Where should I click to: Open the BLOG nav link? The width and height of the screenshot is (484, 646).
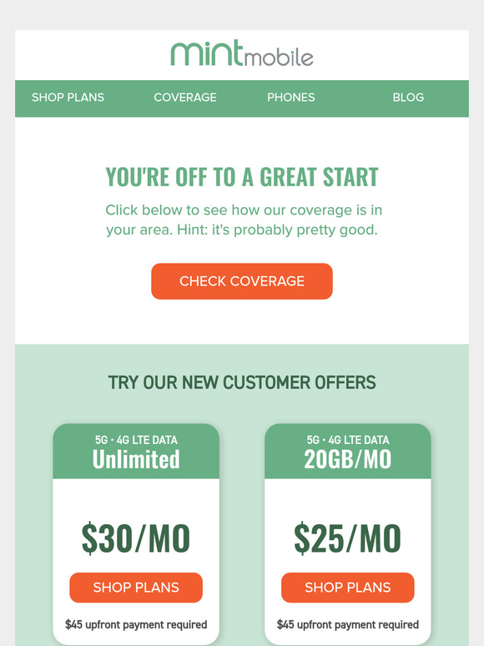click(408, 97)
